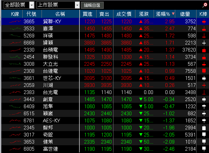The height and width of the screenshot is (153, 209).
Task: Click the 漲跌 column header
Action: 144,14
